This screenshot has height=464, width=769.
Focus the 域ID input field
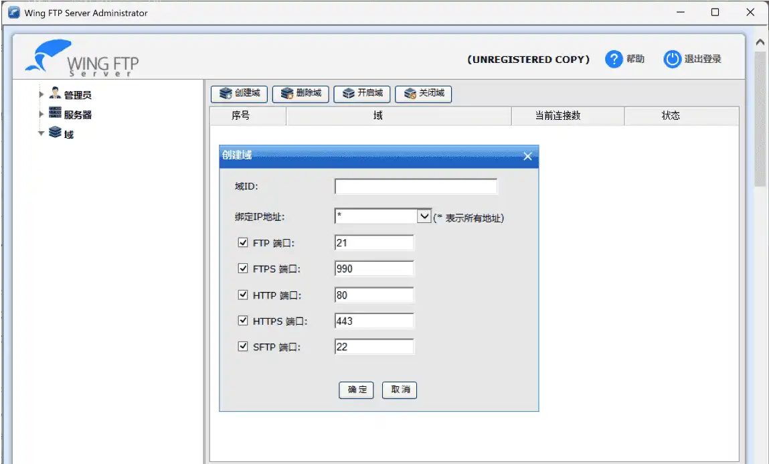(416, 186)
